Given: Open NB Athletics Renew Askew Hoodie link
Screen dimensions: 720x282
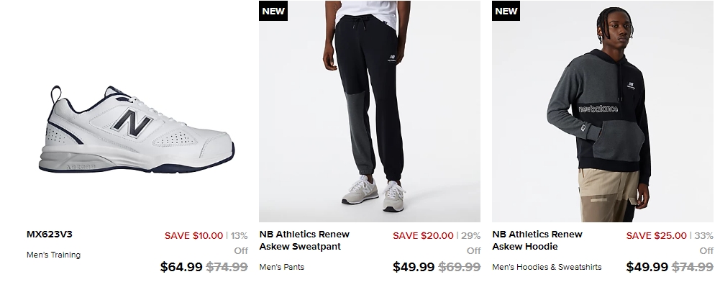Looking at the screenshot, I should [x=537, y=240].
